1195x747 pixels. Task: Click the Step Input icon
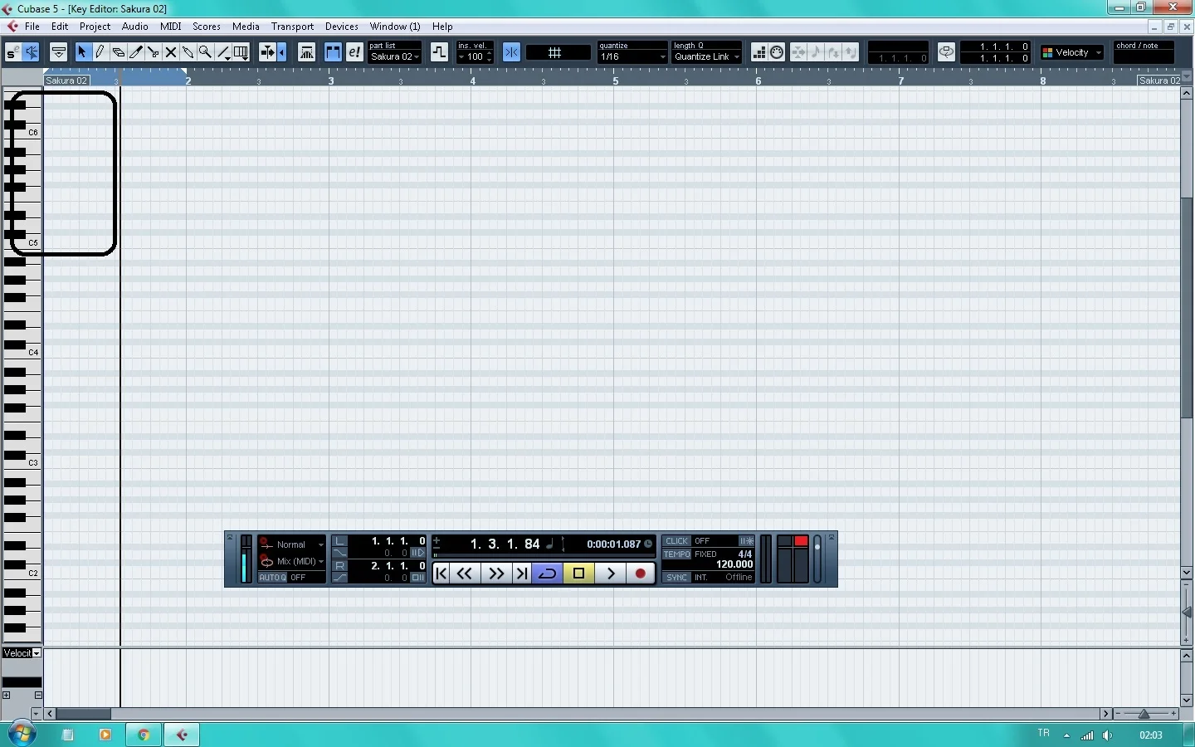point(758,52)
